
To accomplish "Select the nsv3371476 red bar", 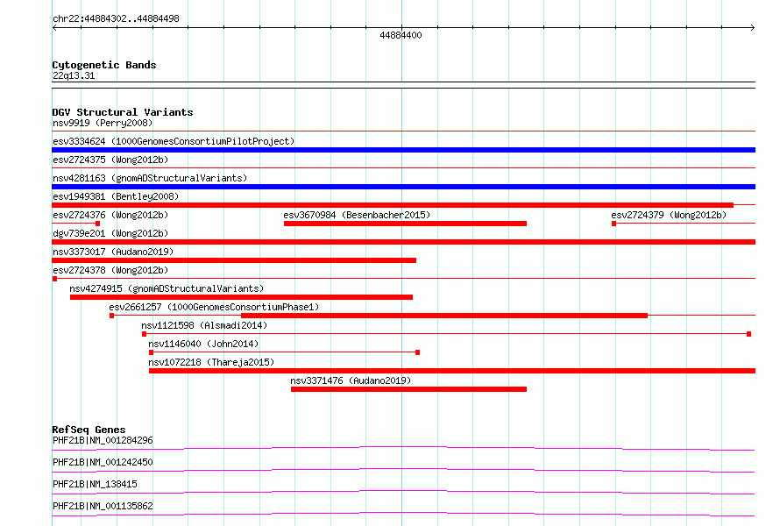I will [x=408, y=389].
